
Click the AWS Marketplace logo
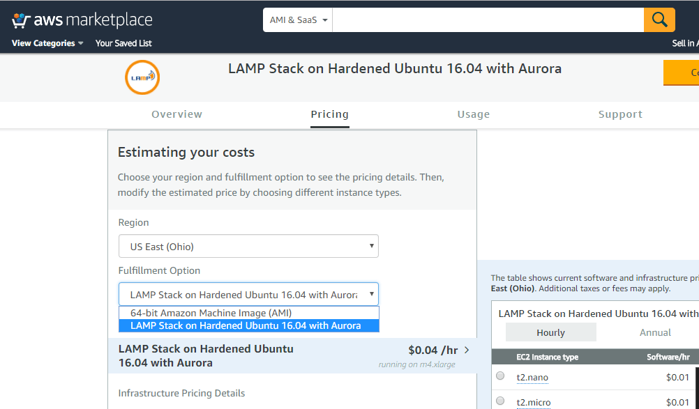coord(82,20)
